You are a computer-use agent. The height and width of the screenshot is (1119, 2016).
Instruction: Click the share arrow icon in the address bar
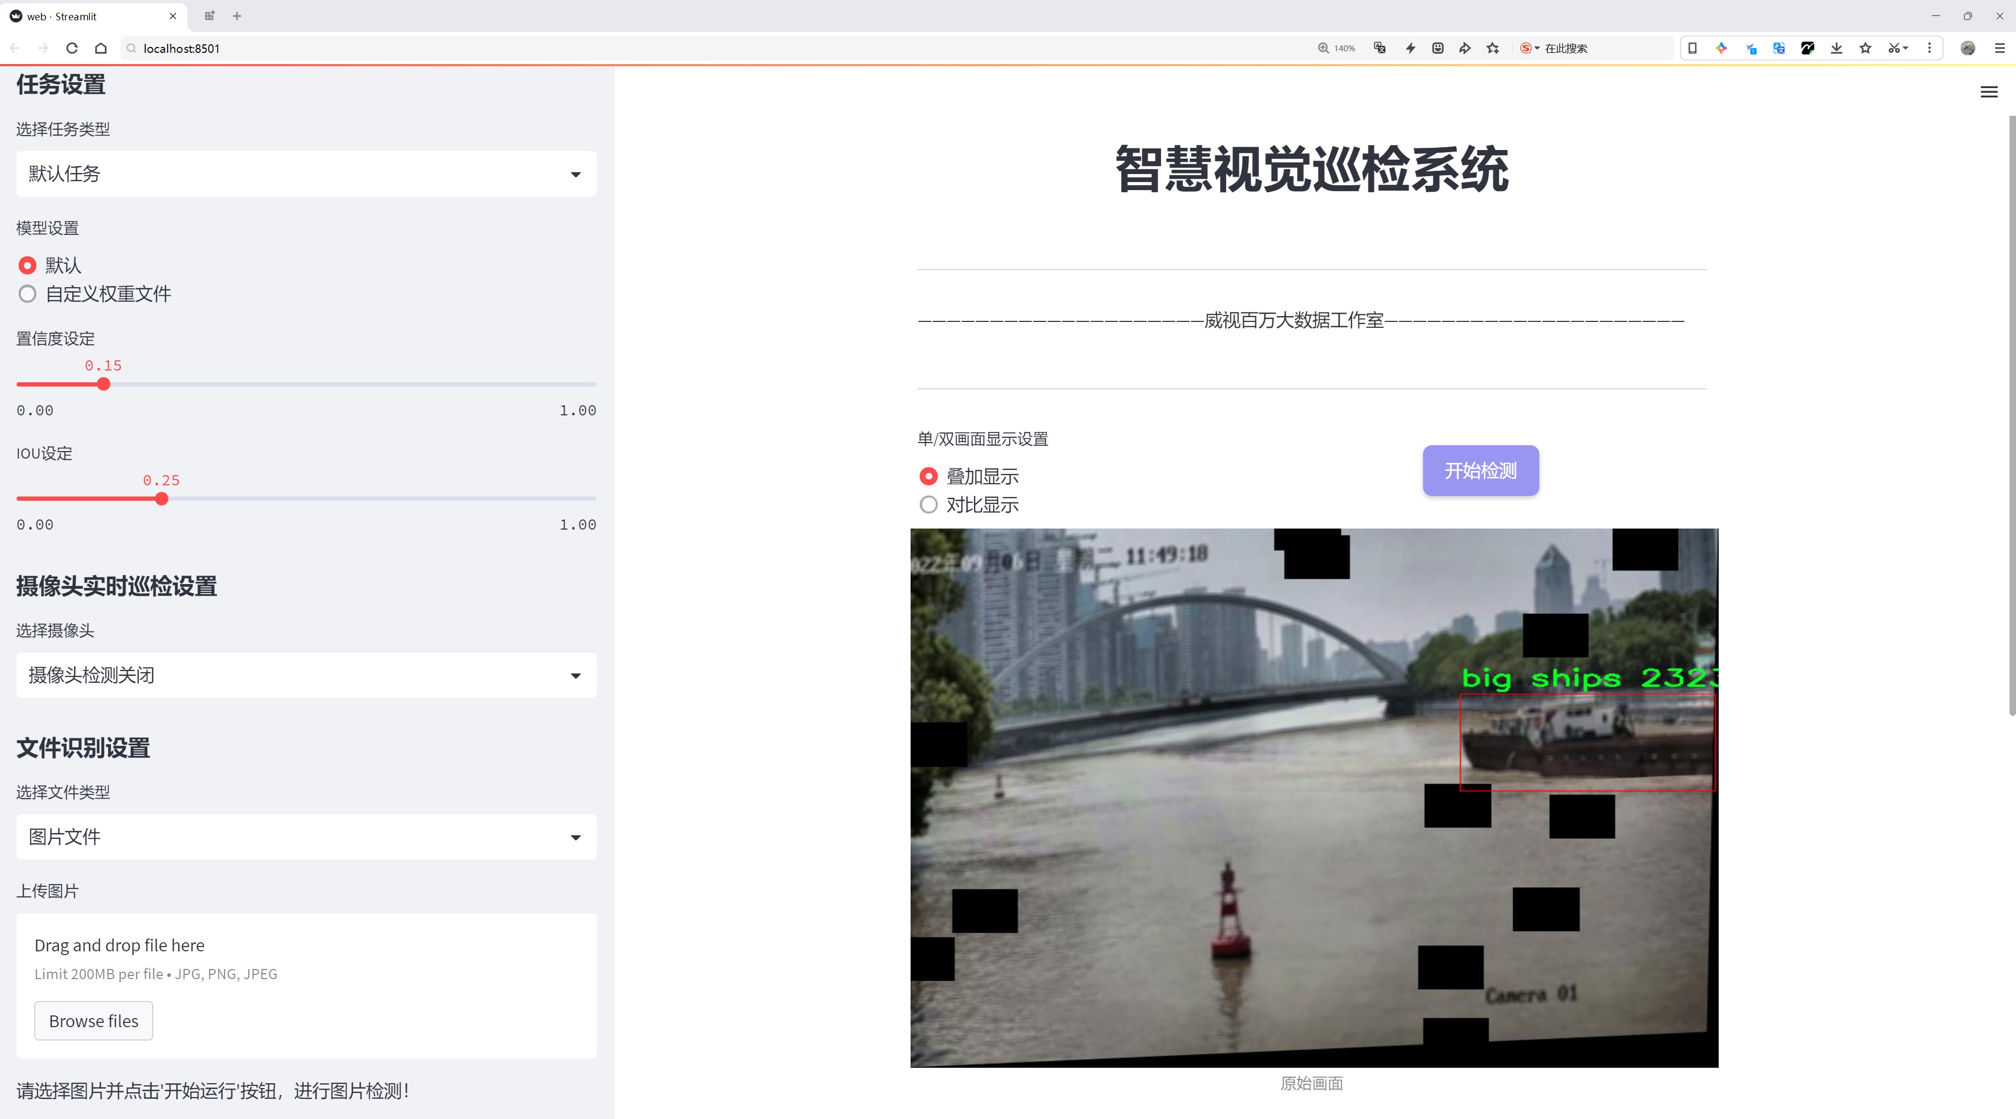pos(1465,49)
